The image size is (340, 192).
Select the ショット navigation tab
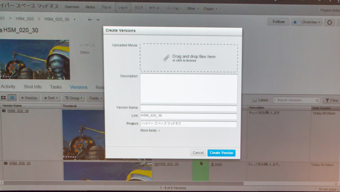click(x=122, y=7)
